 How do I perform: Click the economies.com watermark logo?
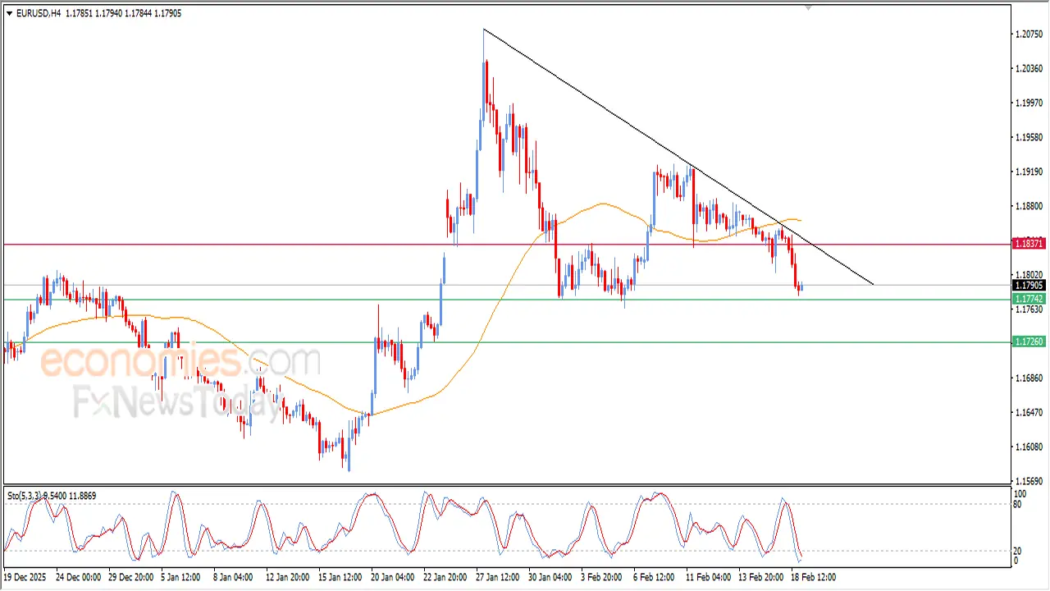(x=180, y=362)
